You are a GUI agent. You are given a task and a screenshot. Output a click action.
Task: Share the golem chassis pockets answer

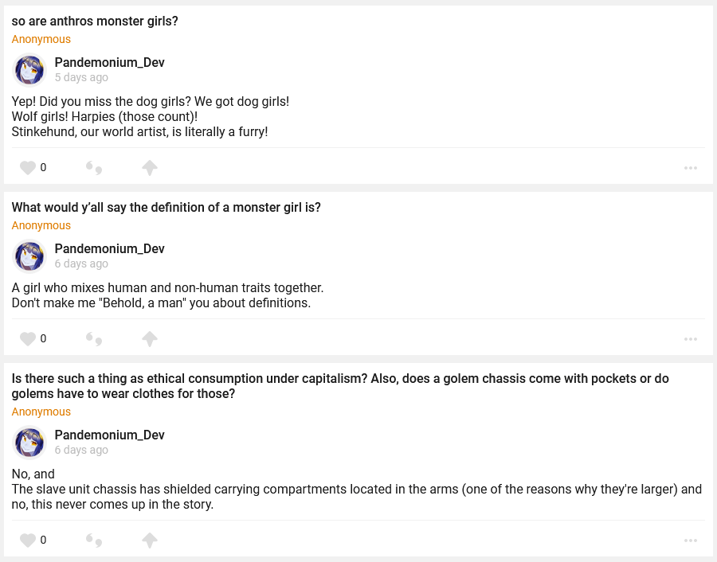pos(150,541)
